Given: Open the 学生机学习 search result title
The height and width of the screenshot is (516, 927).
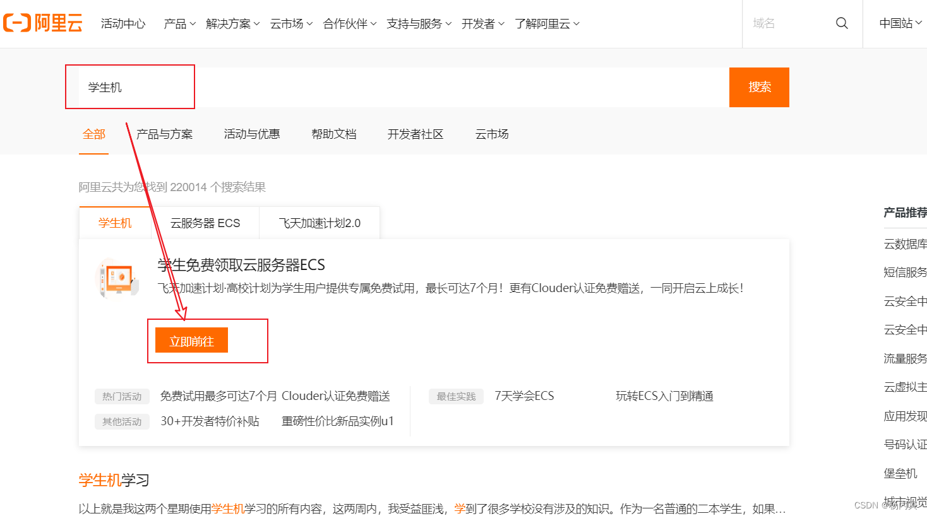Looking at the screenshot, I should 114,480.
